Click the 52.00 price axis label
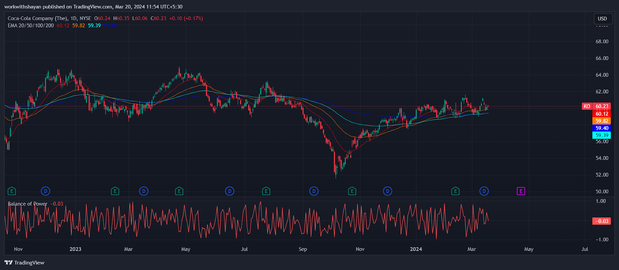The height and width of the screenshot is (270, 619). tap(602, 175)
